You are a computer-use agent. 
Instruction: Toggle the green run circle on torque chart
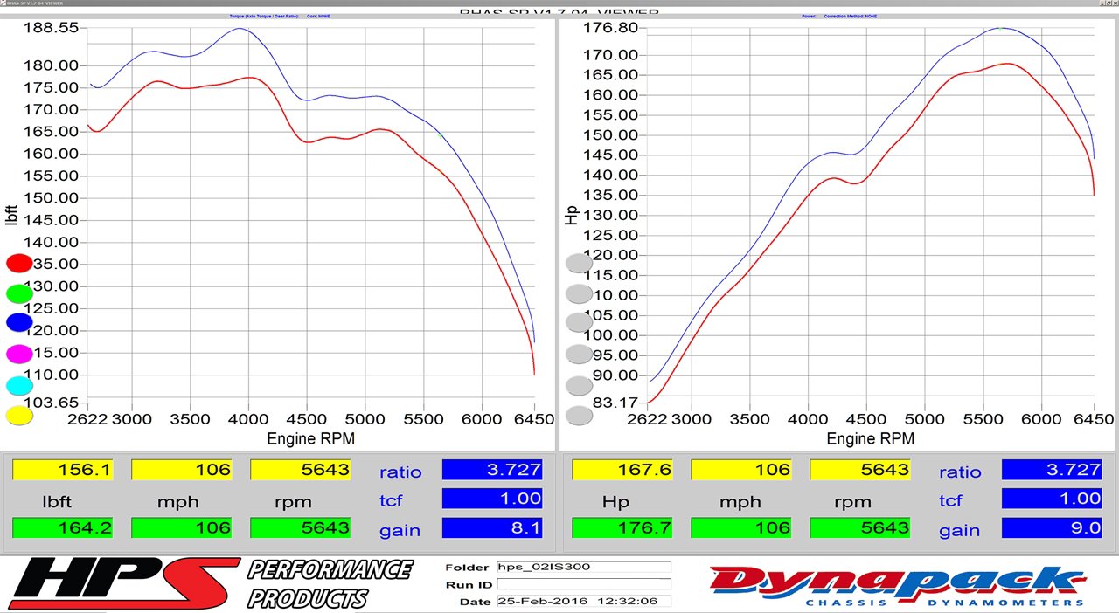[x=19, y=293]
